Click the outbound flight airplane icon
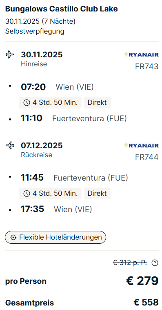Viewport: 162px width, 310px height. click(10, 54)
